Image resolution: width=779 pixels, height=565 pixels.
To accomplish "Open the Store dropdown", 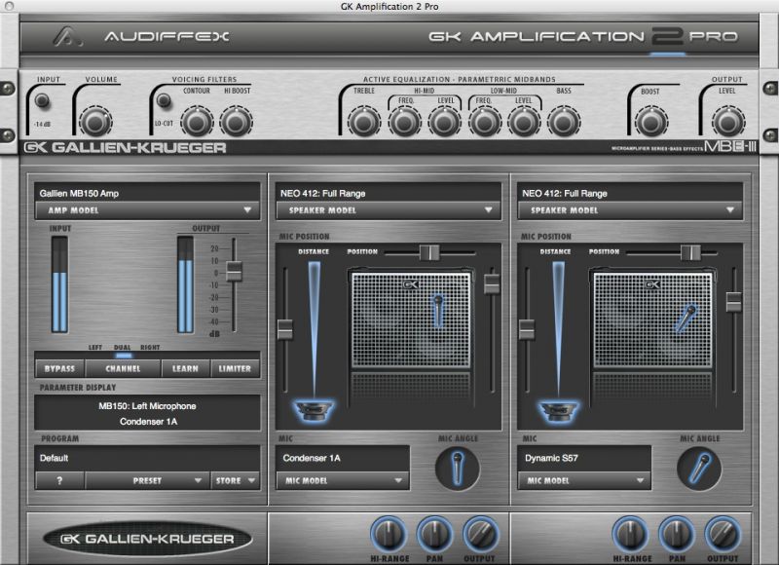I will [x=235, y=480].
